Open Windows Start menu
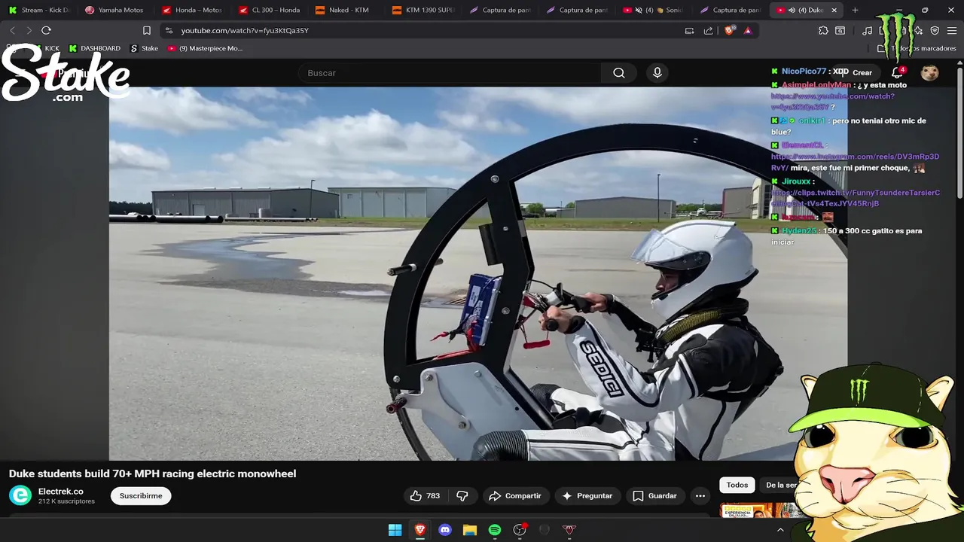This screenshot has width=964, height=542. click(395, 530)
